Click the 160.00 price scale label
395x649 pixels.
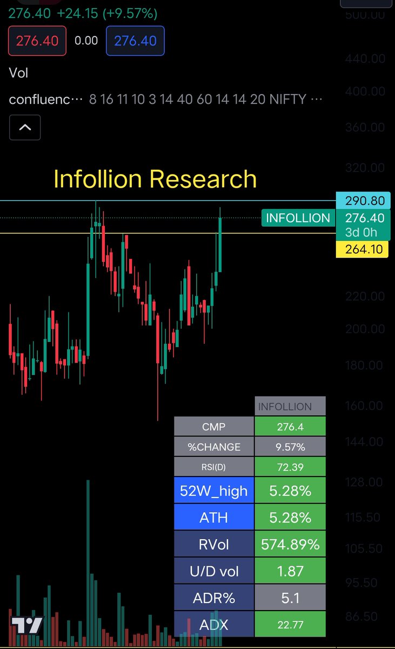click(x=365, y=406)
